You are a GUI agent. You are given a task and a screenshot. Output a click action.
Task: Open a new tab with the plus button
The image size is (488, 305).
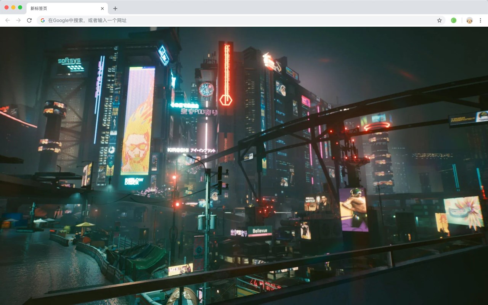click(115, 8)
